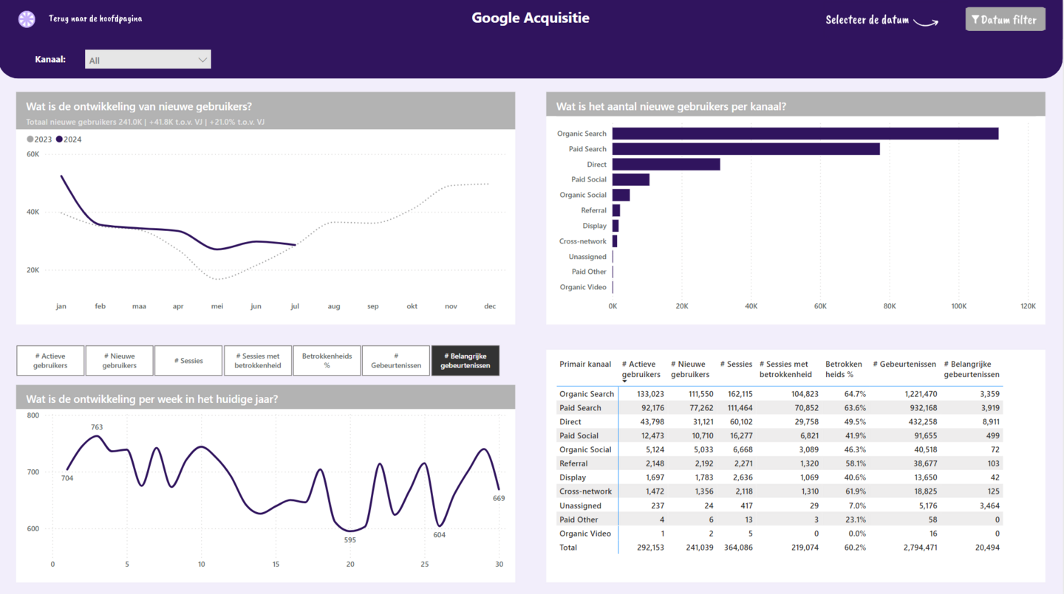1064x594 pixels.
Task: Click the purple flower logo icon
Action: tap(27, 19)
